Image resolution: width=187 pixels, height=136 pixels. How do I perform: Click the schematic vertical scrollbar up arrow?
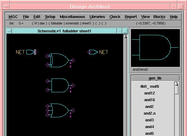click(x=125, y=36)
